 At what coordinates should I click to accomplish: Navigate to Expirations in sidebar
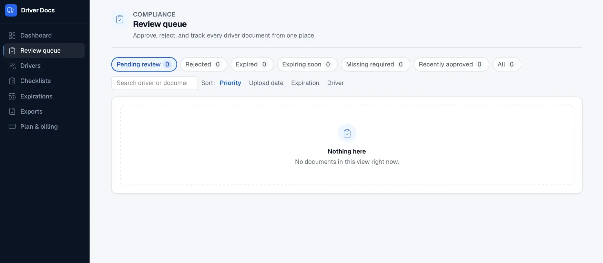(44, 96)
